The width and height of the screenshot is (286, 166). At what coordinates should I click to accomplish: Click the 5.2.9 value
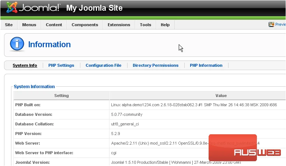115,134
